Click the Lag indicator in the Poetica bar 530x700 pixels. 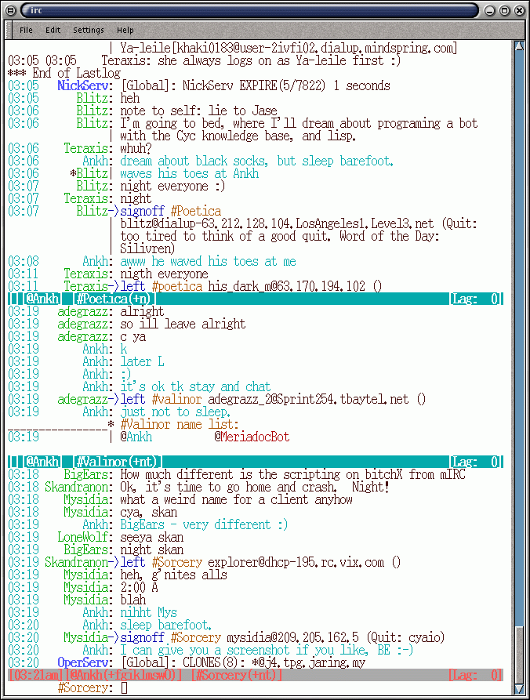coord(476,299)
